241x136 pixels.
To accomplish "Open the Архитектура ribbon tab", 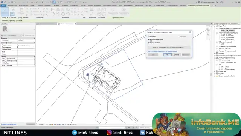I will click(12, 6).
